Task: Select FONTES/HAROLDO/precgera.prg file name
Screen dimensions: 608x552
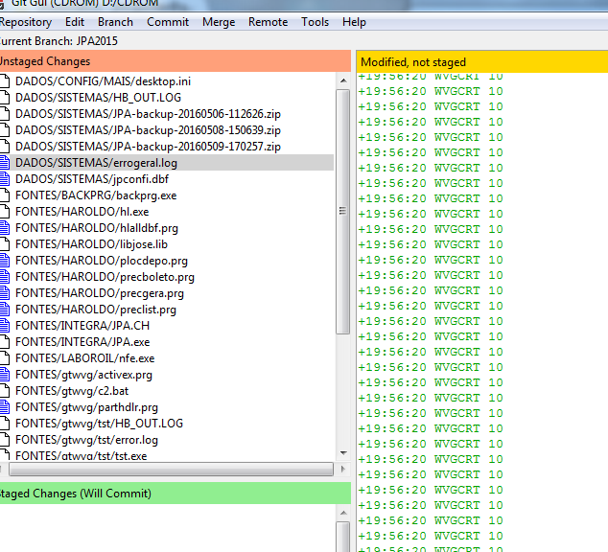Action: [100, 293]
